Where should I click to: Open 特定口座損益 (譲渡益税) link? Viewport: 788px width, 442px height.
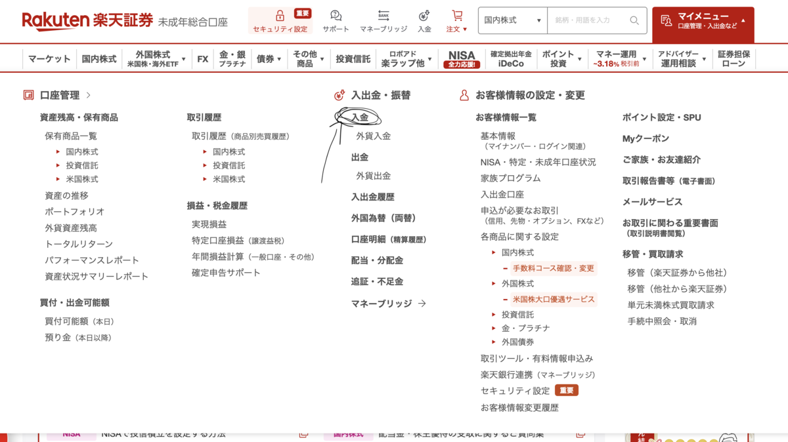point(238,241)
